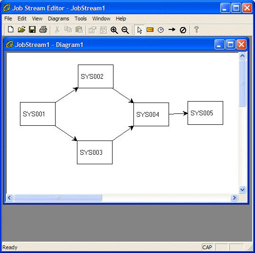255x253 pixels.
Task: Save the job stream with the floppy icon
Action: pyautogui.click(x=32, y=30)
